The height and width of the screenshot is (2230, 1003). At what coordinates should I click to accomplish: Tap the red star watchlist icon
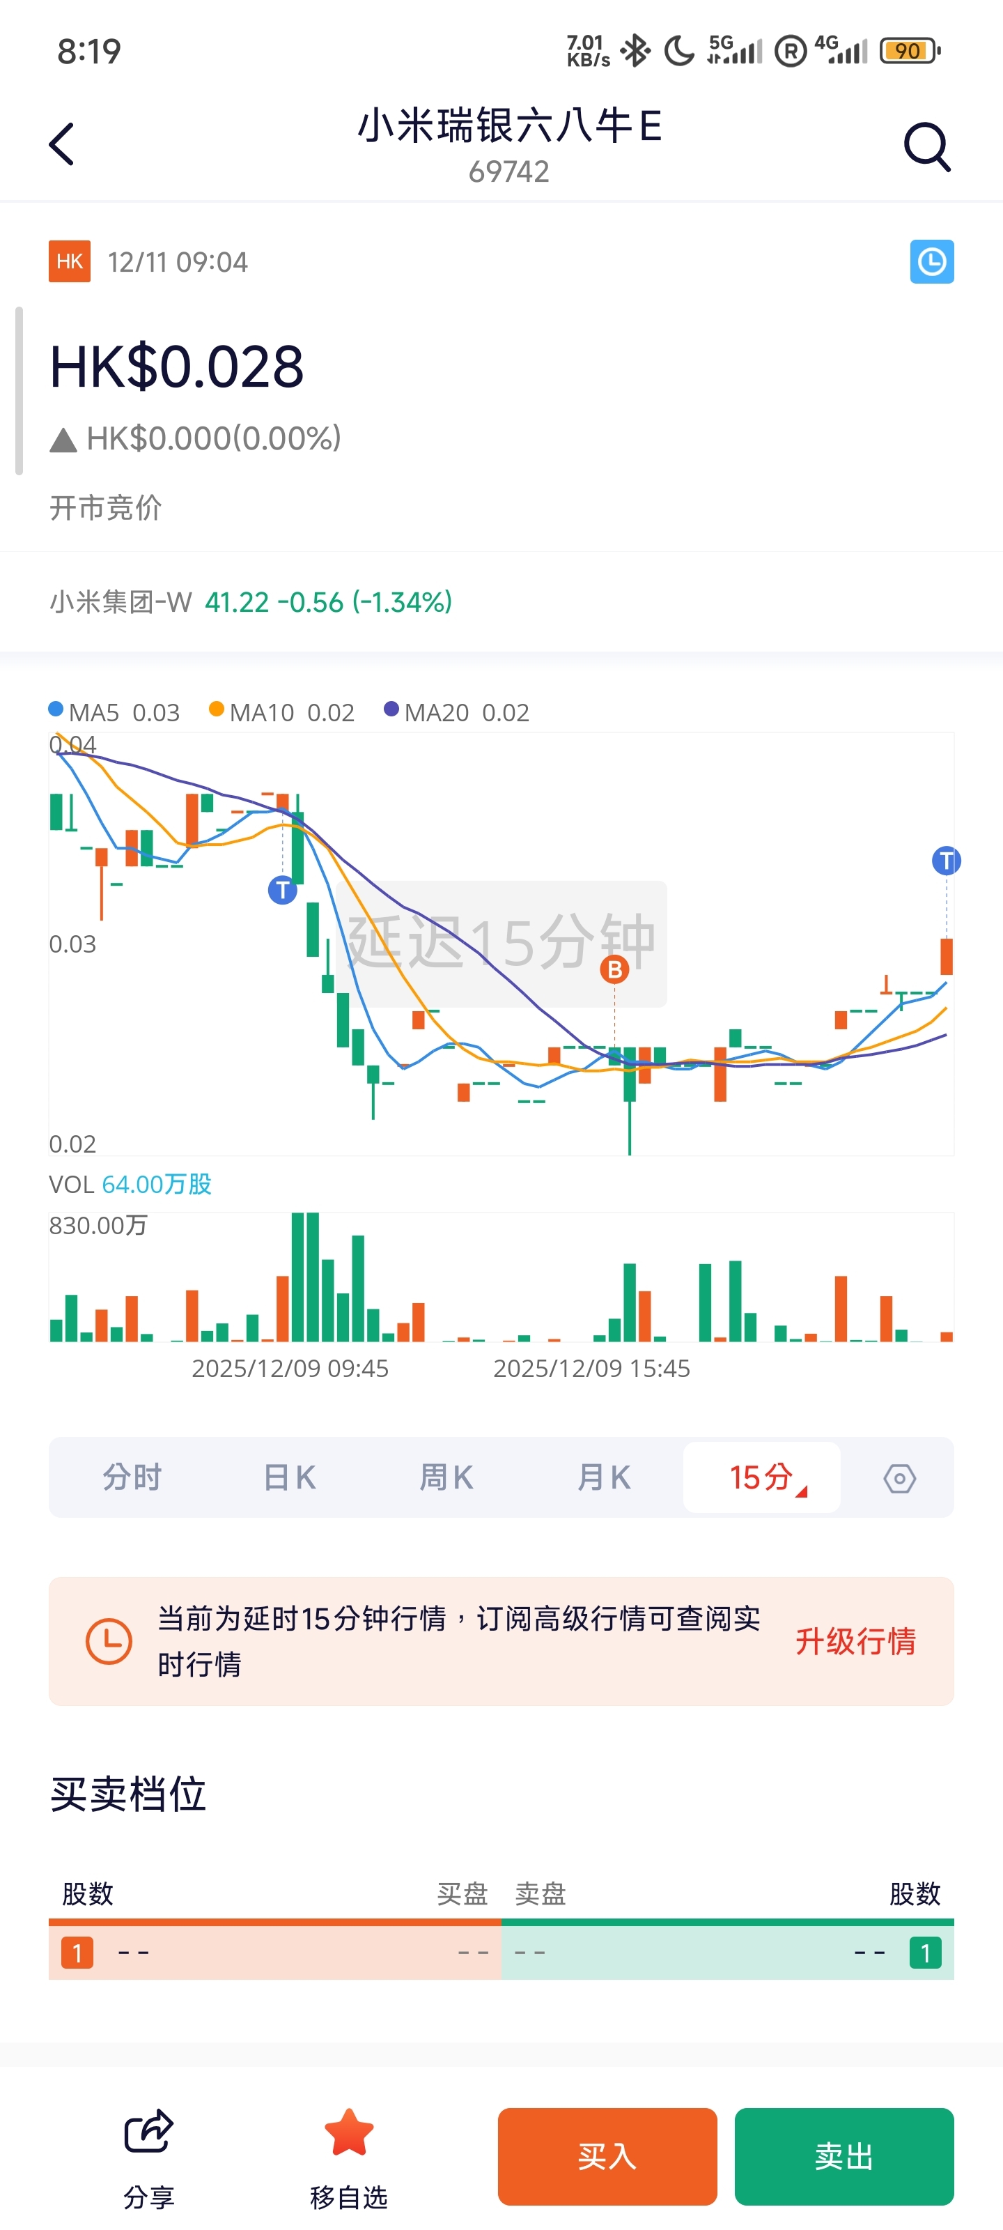click(349, 2133)
